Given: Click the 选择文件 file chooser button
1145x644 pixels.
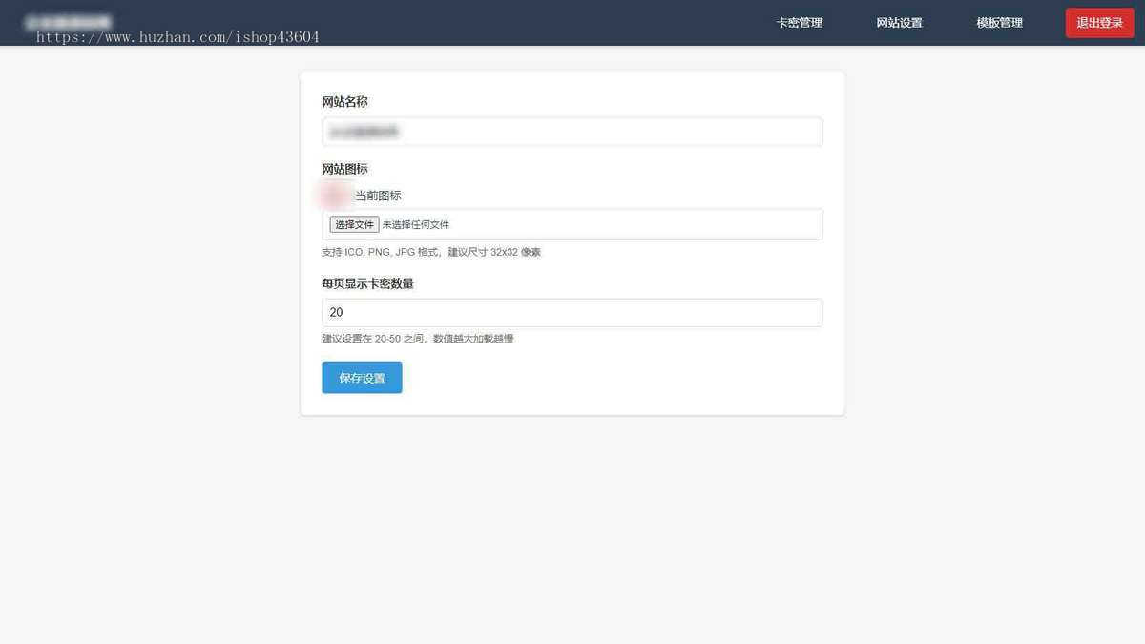Looking at the screenshot, I should [354, 224].
